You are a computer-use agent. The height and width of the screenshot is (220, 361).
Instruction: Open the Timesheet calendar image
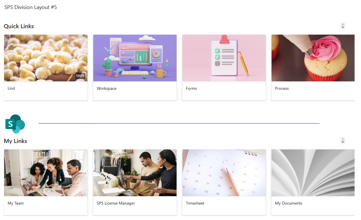click(x=224, y=173)
